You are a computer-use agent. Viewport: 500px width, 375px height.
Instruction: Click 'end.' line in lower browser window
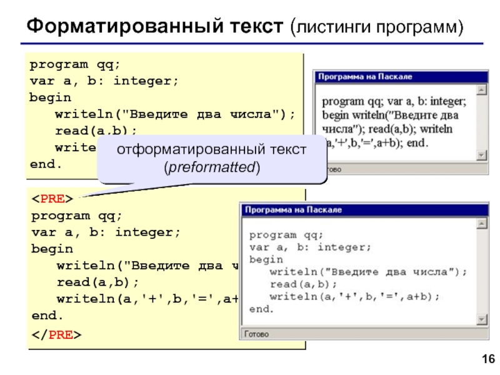(261, 309)
